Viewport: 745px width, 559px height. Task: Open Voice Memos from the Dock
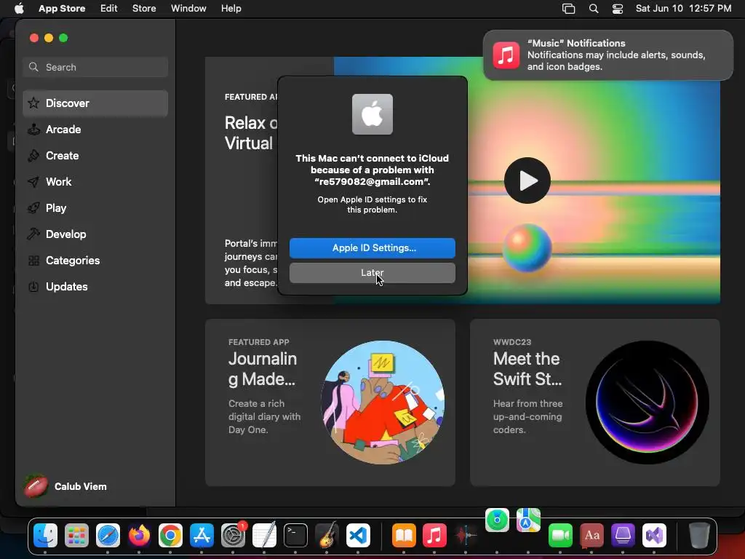(x=466, y=535)
